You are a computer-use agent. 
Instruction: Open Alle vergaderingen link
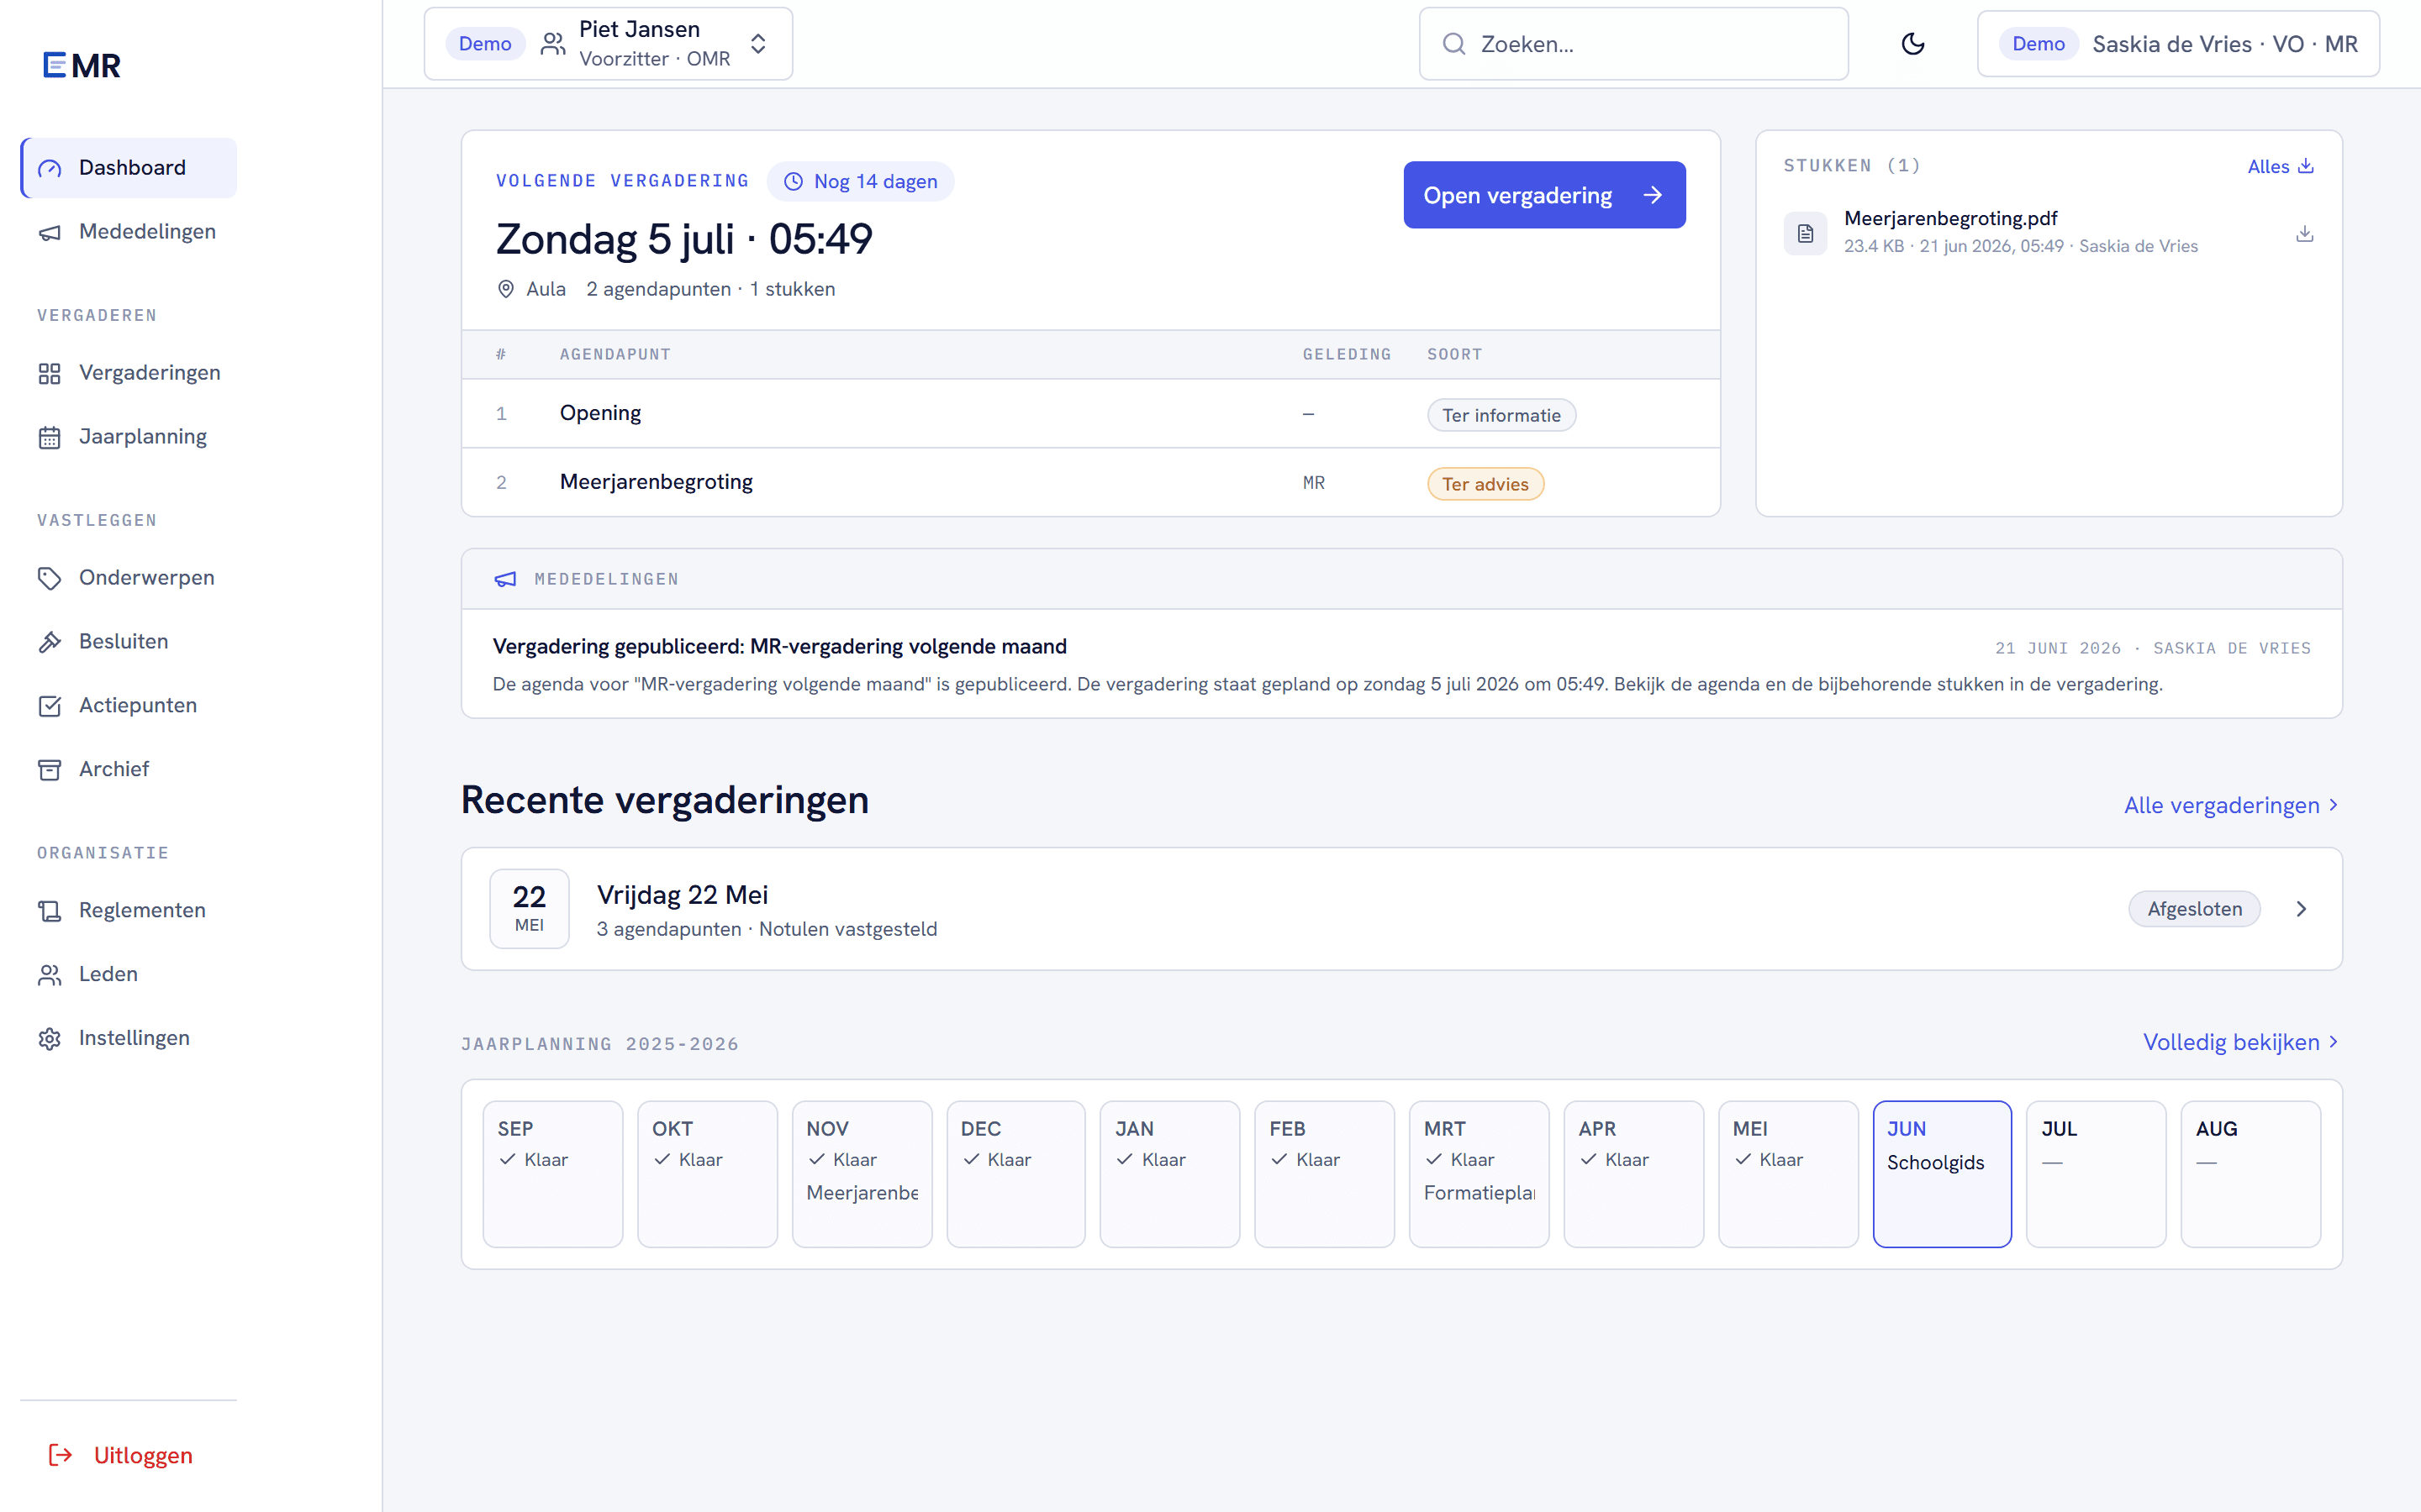click(x=2230, y=805)
